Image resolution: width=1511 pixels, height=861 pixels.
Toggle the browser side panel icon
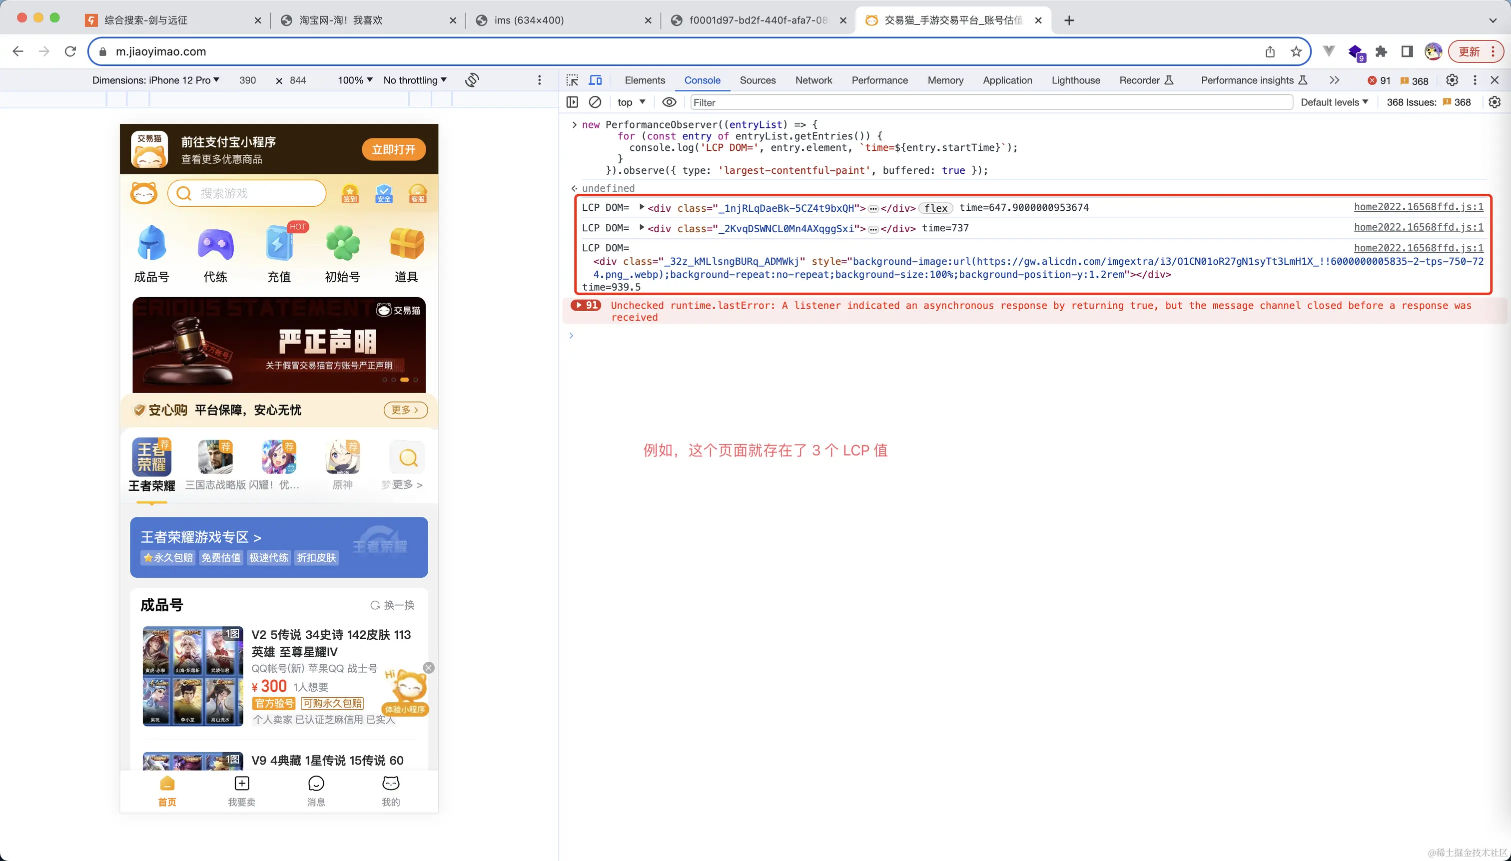click(x=1407, y=51)
